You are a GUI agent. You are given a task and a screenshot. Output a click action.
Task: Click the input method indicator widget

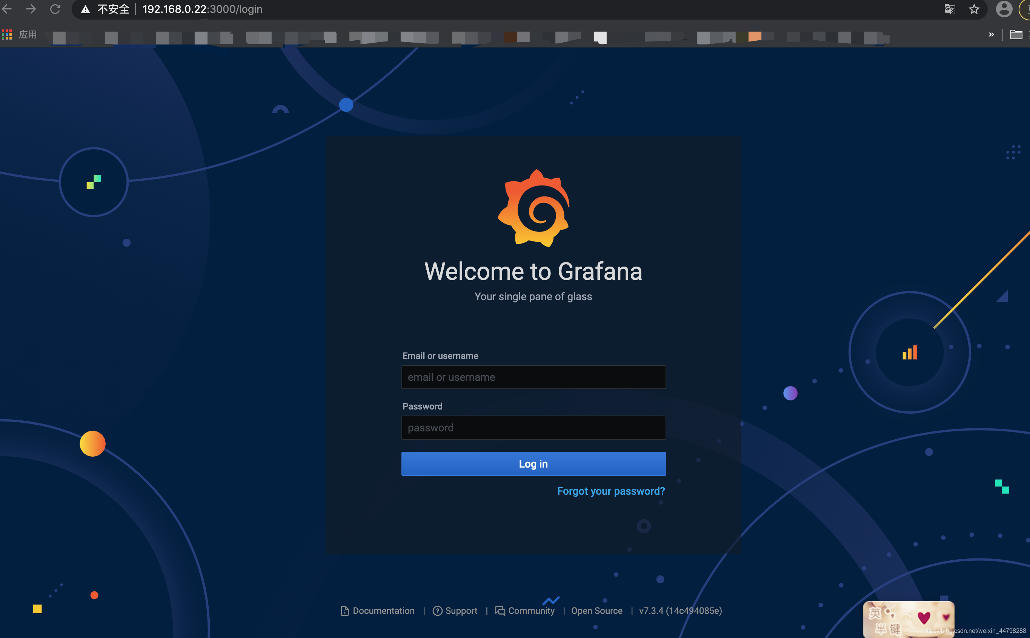pos(909,619)
